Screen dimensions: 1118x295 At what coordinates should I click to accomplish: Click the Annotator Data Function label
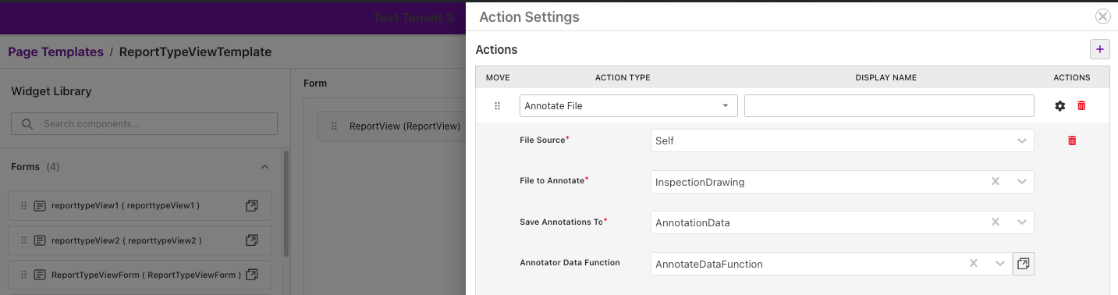click(570, 263)
